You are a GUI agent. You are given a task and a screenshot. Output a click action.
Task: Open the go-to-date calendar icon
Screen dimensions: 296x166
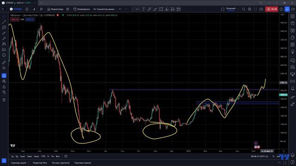pyautogui.click(x=66, y=156)
